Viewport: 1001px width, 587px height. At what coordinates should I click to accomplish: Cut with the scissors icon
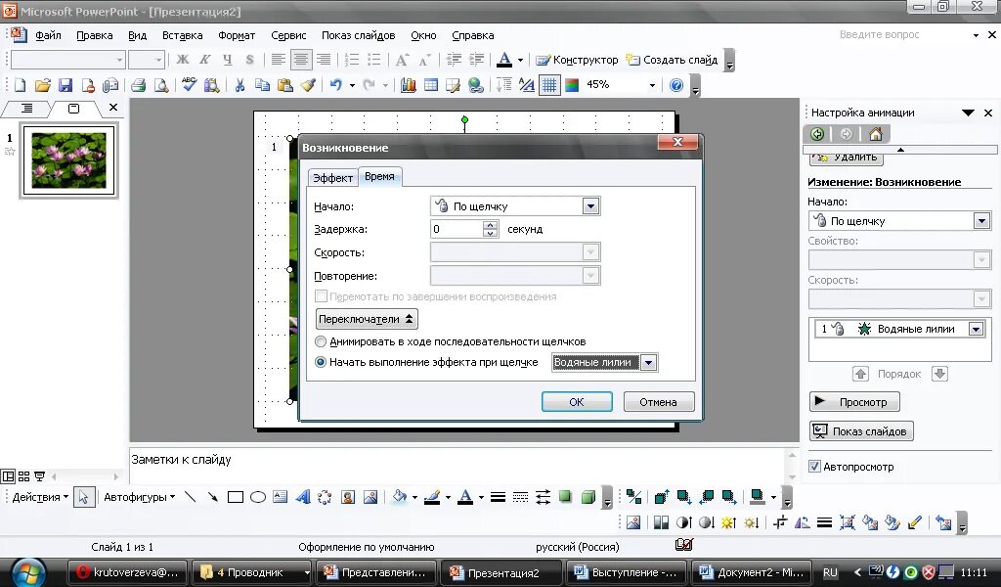[240, 85]
